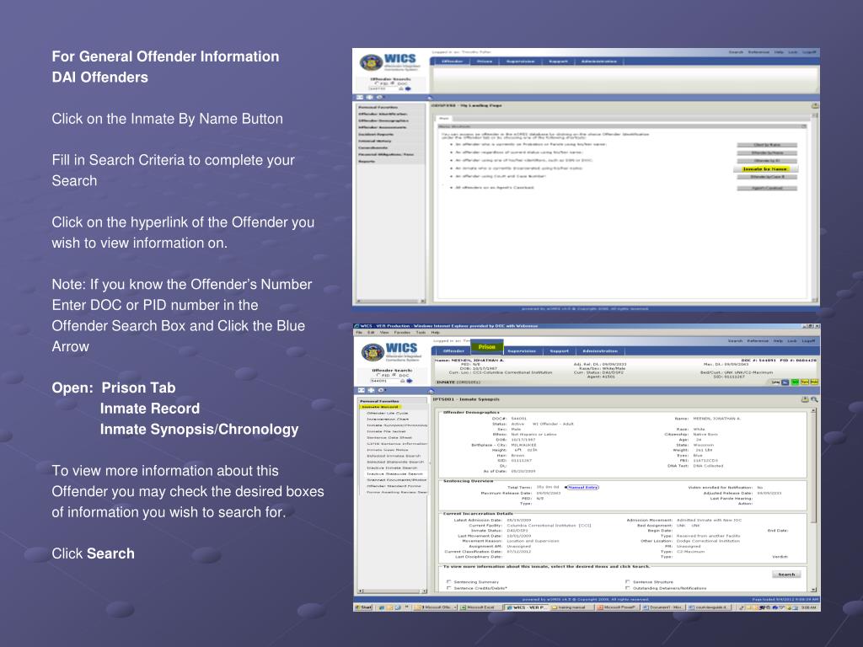
Task: Open the IE File menu in lower screenshot
Action: point(358,333)
